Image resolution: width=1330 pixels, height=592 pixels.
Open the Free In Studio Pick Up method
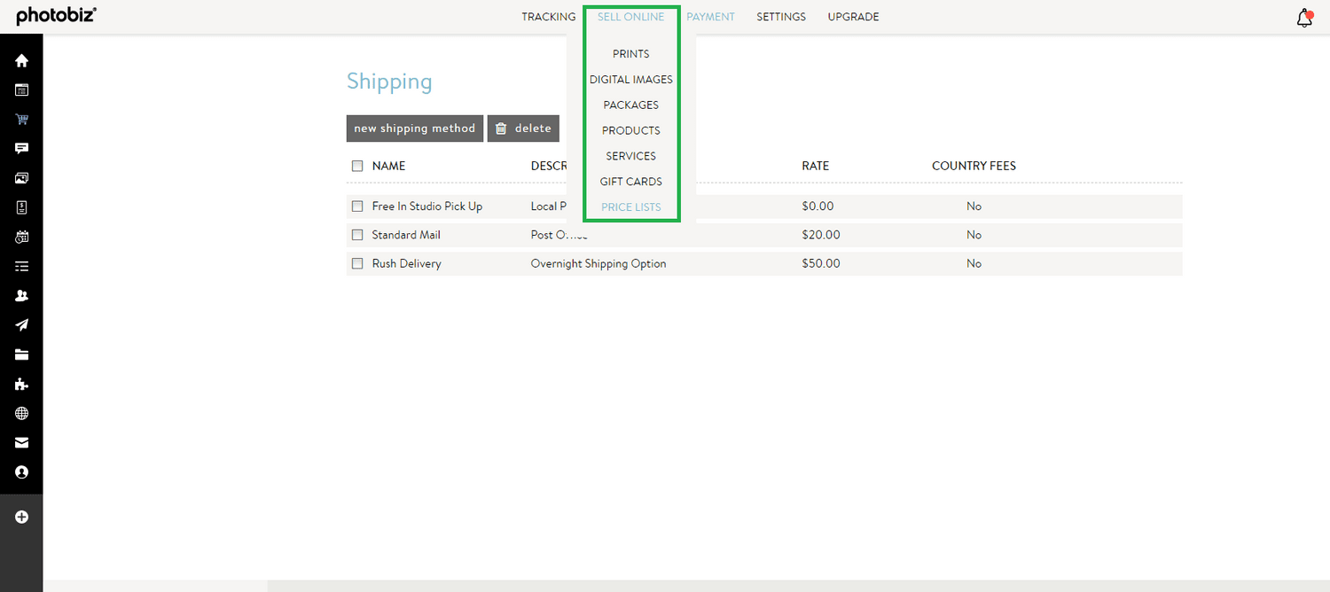427,206
